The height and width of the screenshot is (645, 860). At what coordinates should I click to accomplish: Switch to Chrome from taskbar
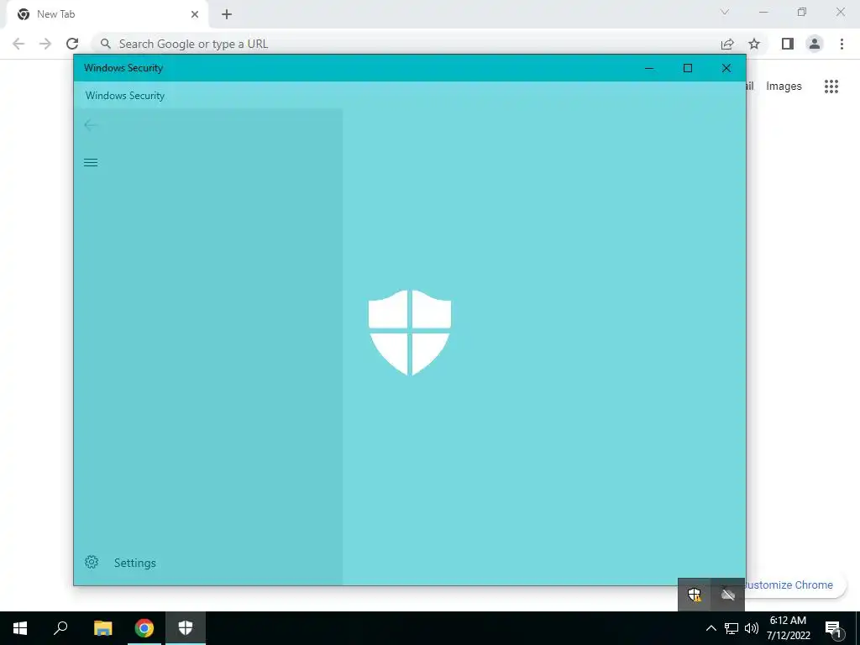144,628
